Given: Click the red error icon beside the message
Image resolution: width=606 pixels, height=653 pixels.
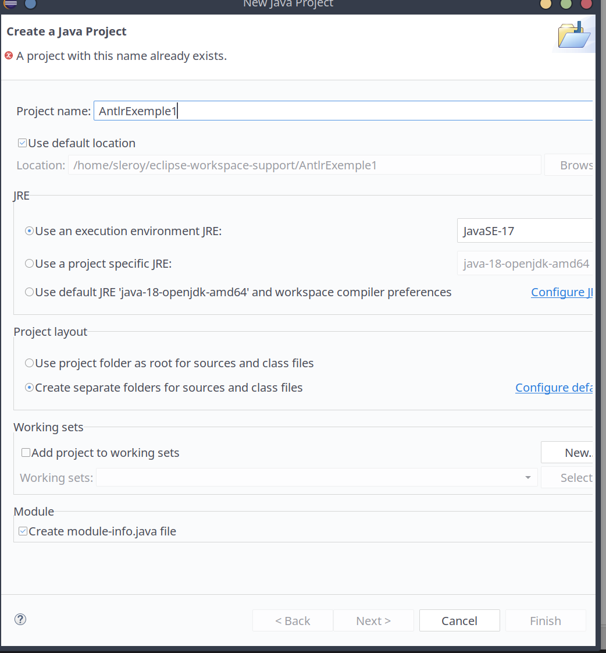Looking at the screenshot, I should click(9, 56).
